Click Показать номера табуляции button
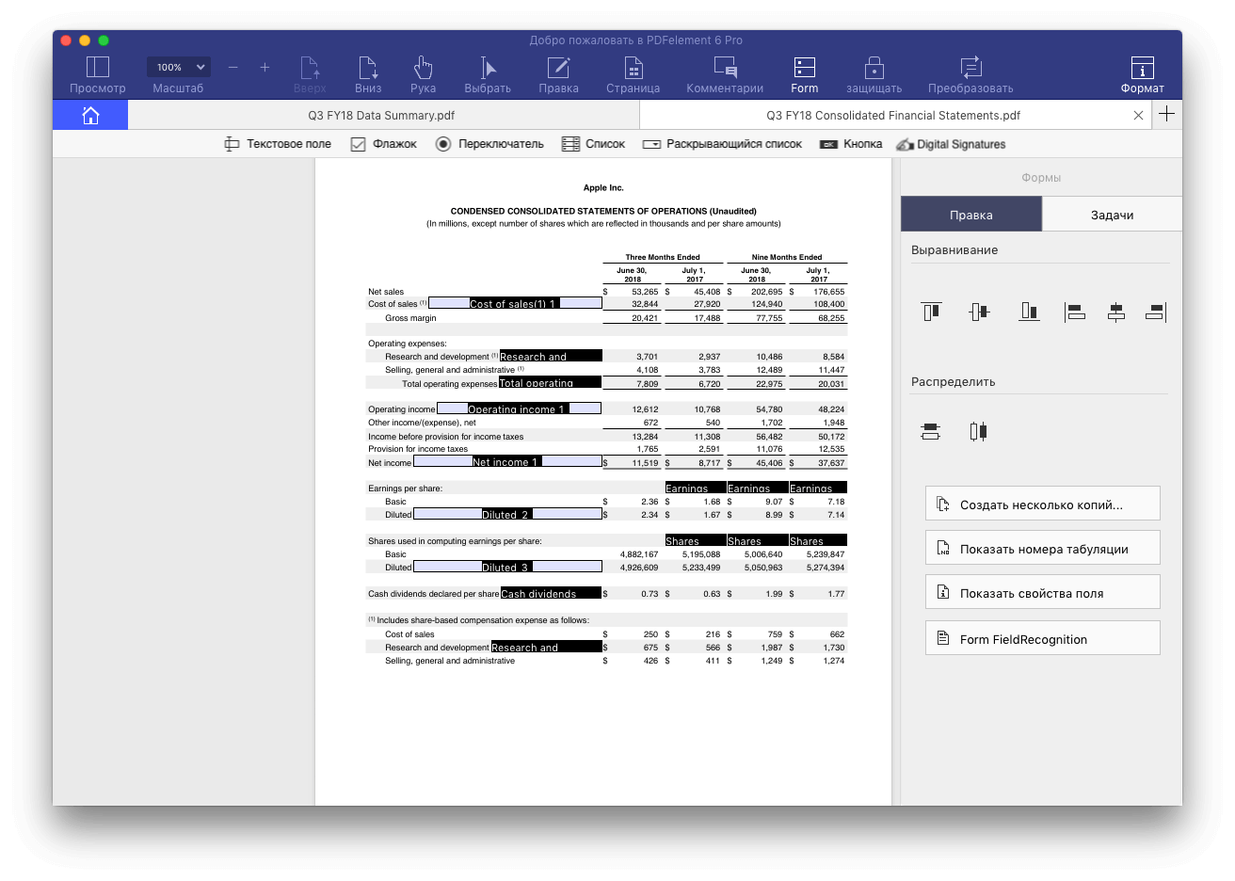This screenshot has height=881, width=1235. (1043, 548)
